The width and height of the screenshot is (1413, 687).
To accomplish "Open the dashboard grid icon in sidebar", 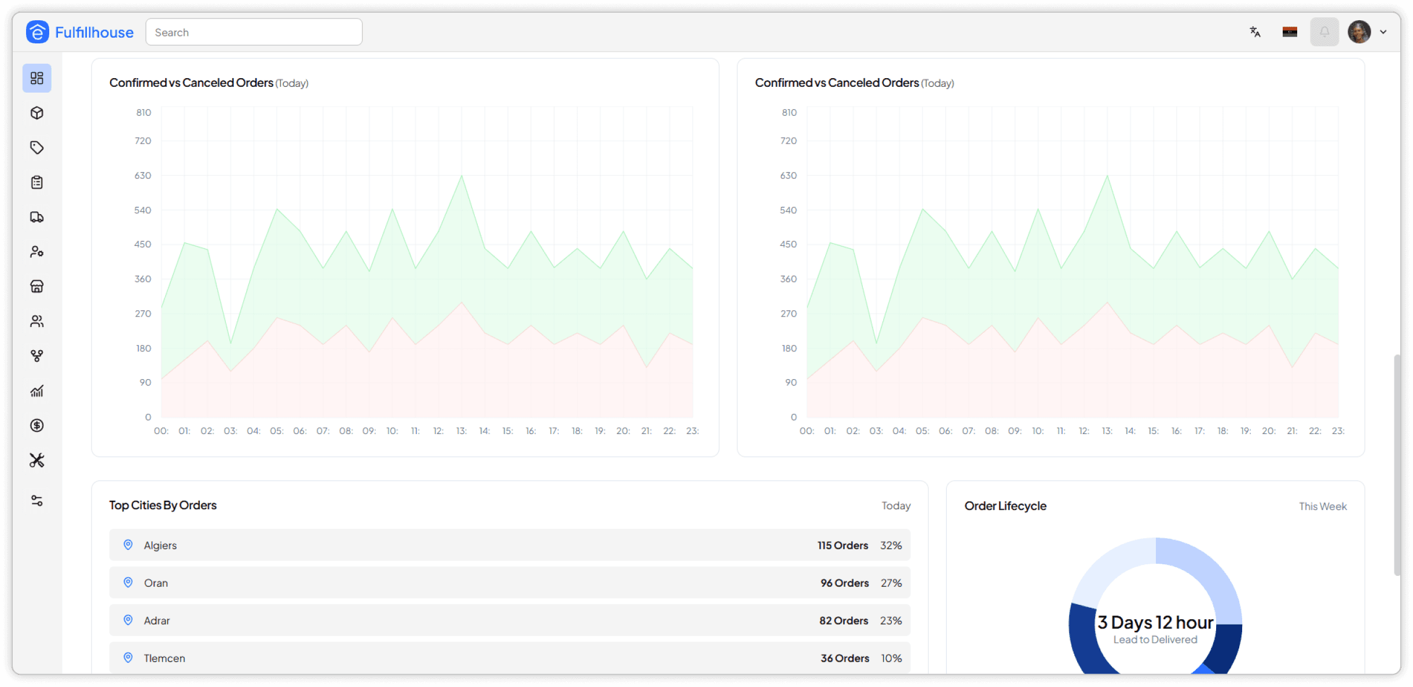I will pyautogui.click(x=37, y=78).
